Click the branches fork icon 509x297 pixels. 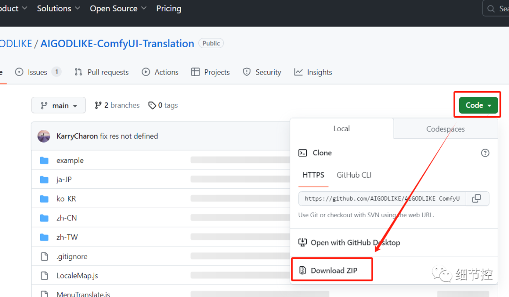pos(98,105)
